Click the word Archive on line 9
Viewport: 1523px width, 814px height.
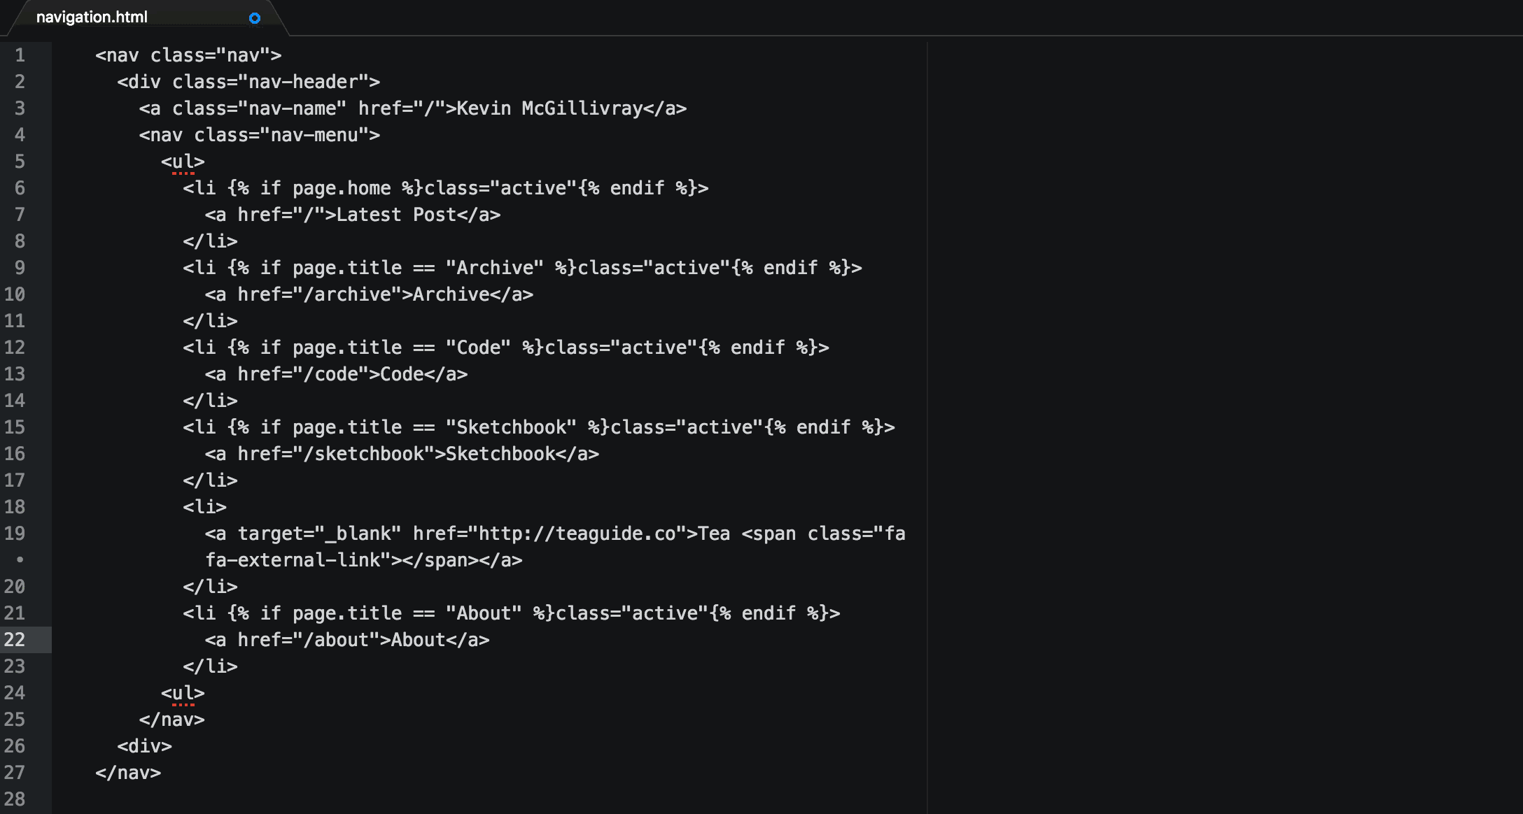[x=496, y=267]
